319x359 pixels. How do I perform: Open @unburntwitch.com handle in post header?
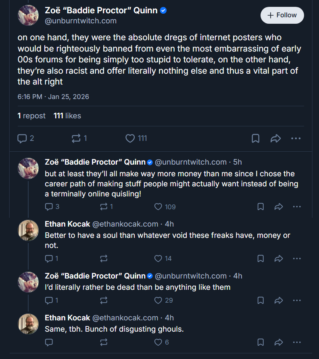81,21
